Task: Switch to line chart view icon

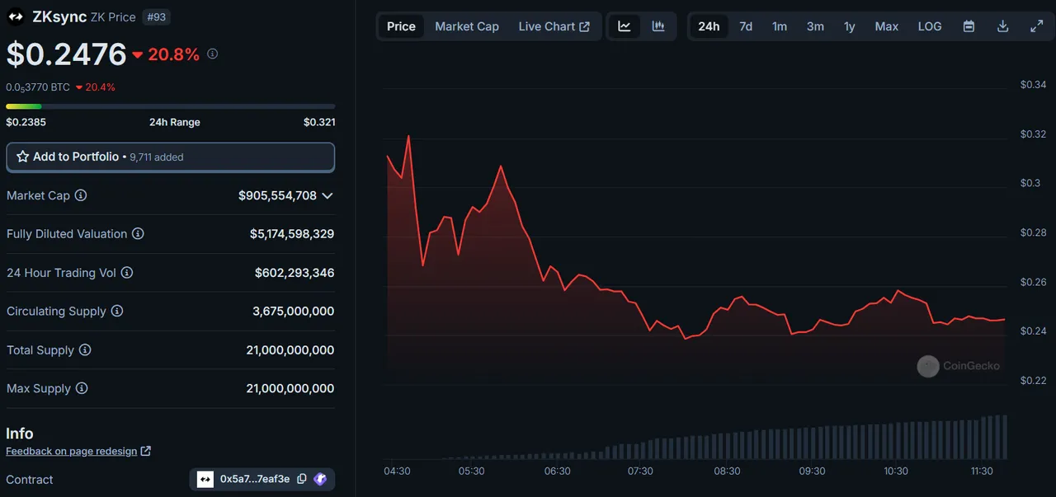Action: [x=625, y=26]
